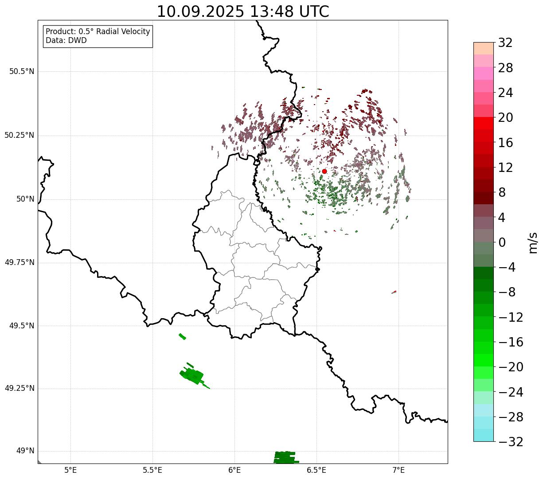Image resolution: width=543 pixels, height=479 pixels.
Task: Click the colorbar tick label 20
Action: coord(505,118)
